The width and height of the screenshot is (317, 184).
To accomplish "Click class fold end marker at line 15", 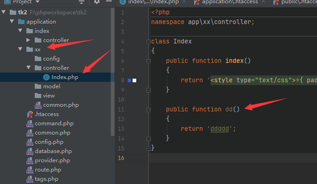I will coord(148,148).
